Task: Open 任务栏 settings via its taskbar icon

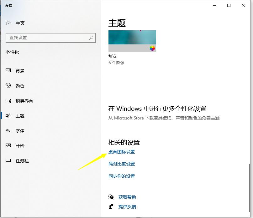Action: tap(8, 161)
